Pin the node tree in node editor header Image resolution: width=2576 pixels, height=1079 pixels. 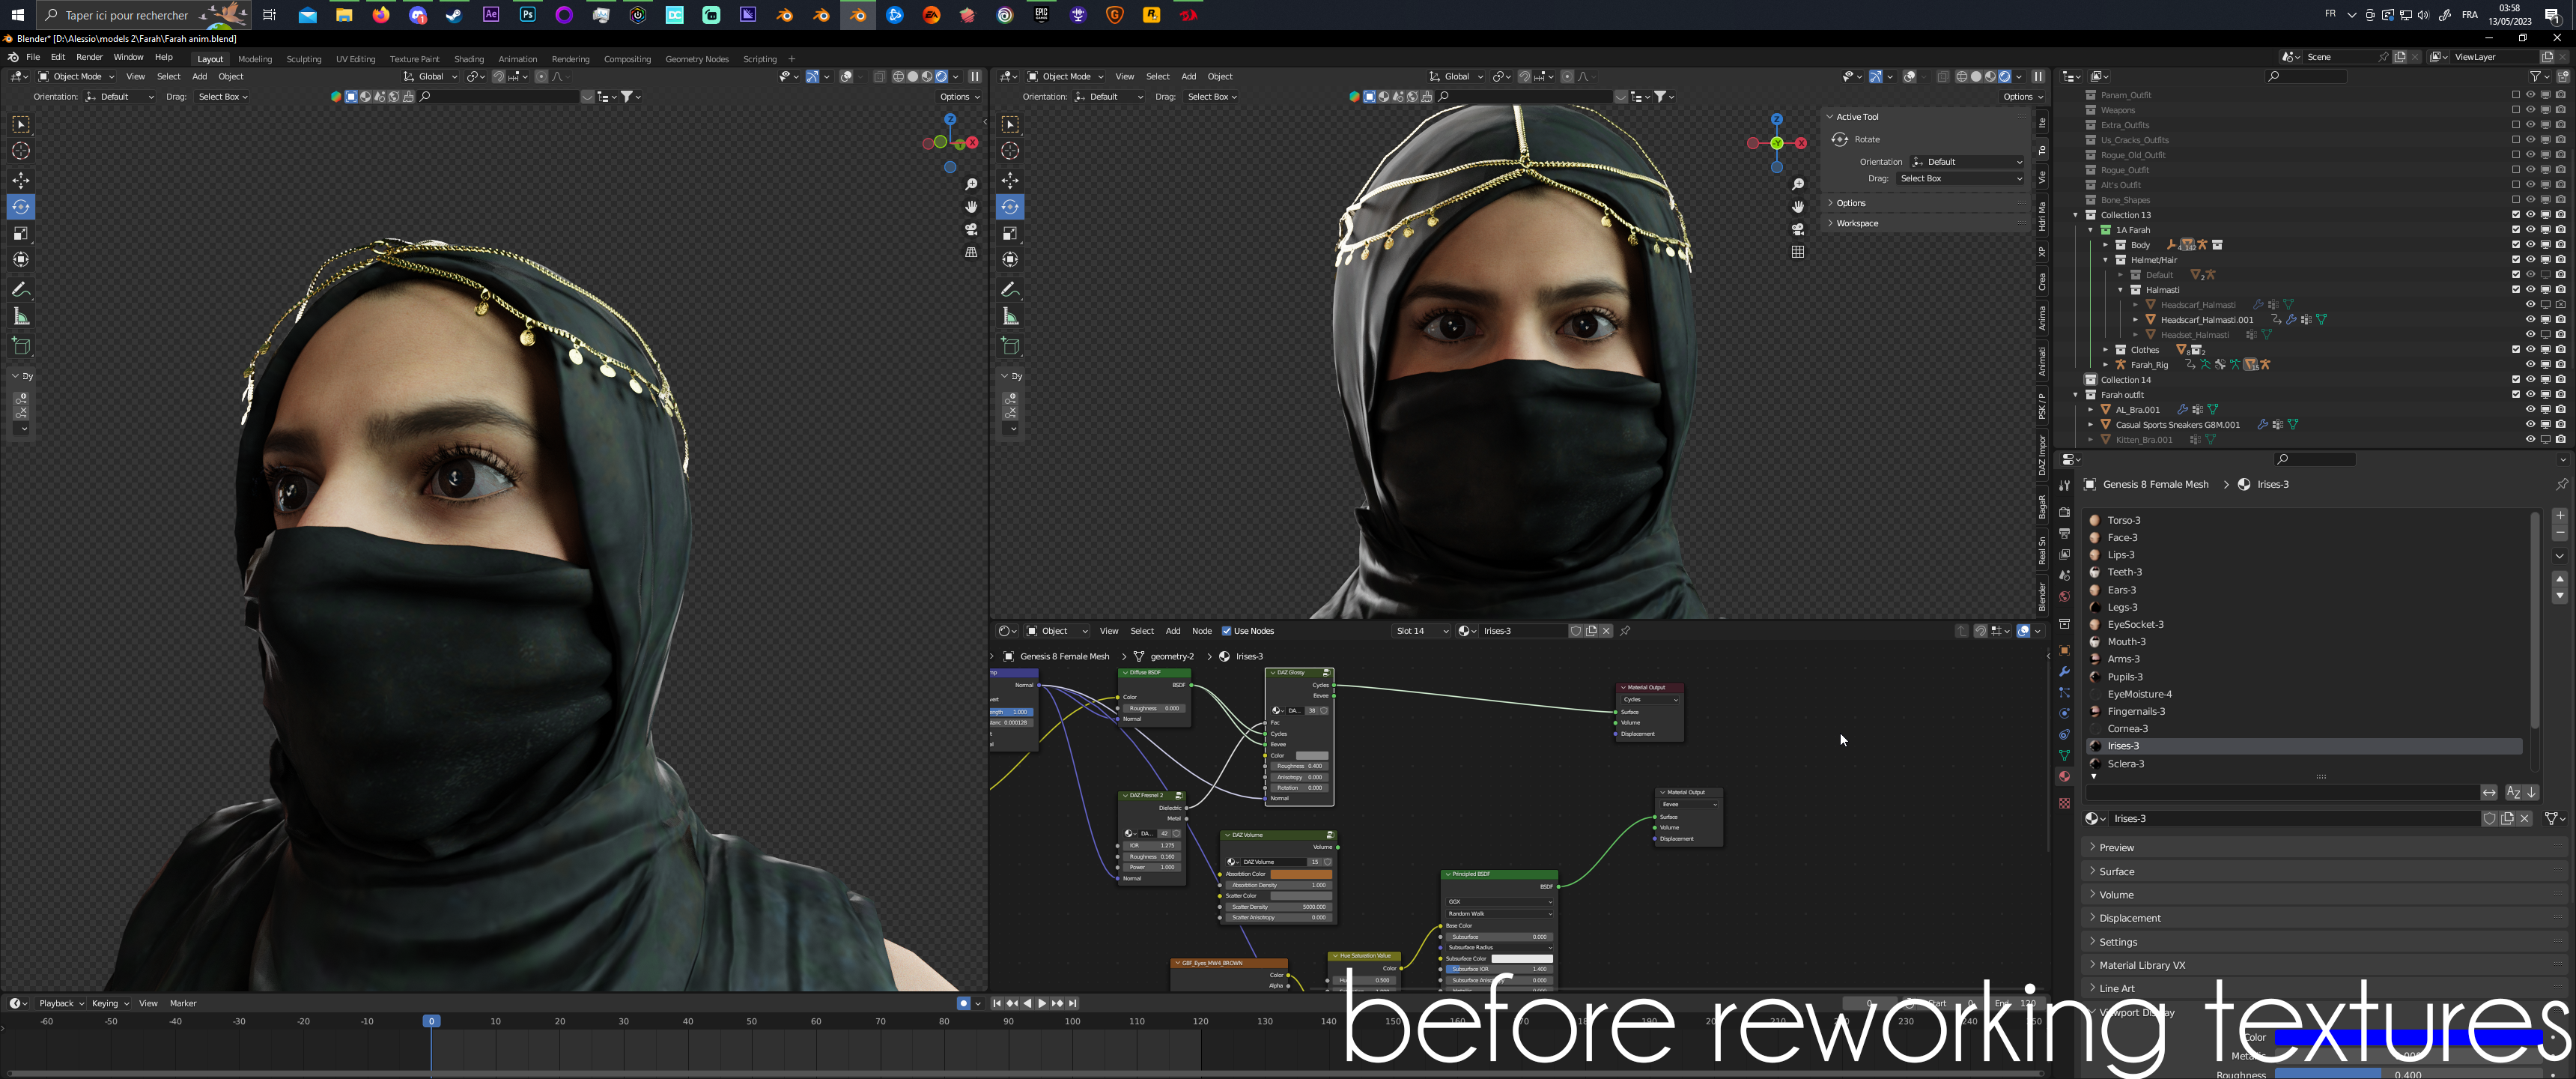click(x=1625, y=631)
